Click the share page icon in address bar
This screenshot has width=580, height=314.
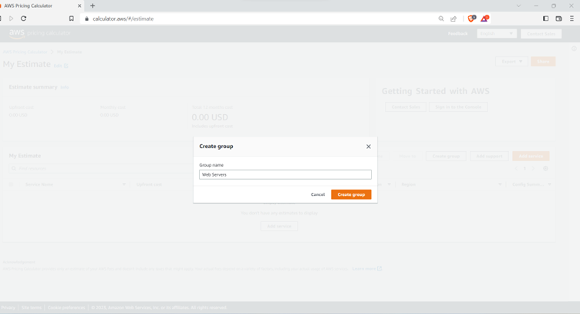point(454,19)
